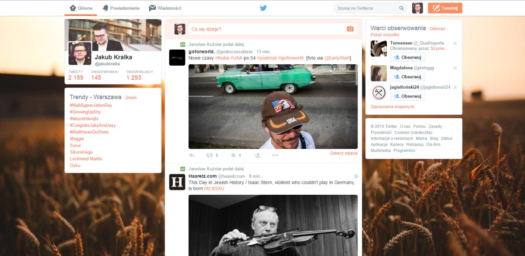Open the Powiadomienia notifications tab

121,8
